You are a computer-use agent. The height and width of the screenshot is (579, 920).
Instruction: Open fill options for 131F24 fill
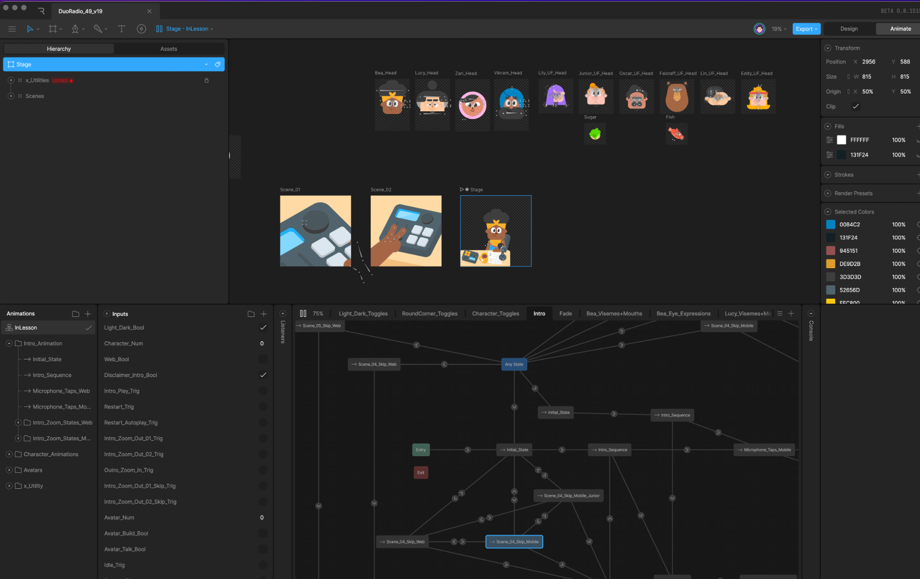tap(829, 155)
